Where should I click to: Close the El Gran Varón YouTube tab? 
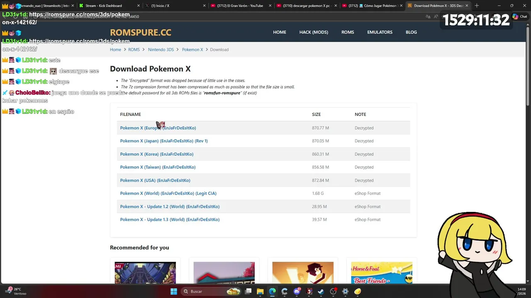(270, 6)
